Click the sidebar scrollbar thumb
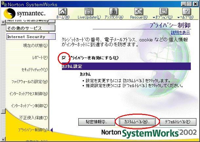This screenshot has width=200, height=142. [x=3, y=111]
